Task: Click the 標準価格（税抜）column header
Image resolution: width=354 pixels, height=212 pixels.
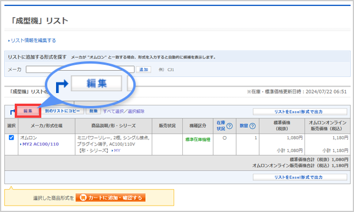Action: (x=282, y=125)
